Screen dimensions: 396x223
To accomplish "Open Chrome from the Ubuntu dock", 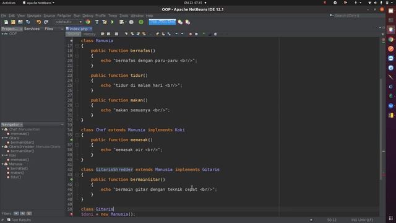I will point(390,39).
